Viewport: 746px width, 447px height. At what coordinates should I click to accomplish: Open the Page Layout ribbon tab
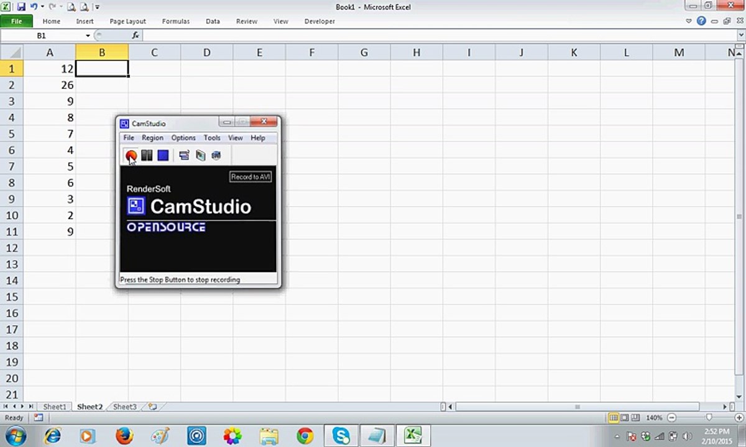click(128, 21)
